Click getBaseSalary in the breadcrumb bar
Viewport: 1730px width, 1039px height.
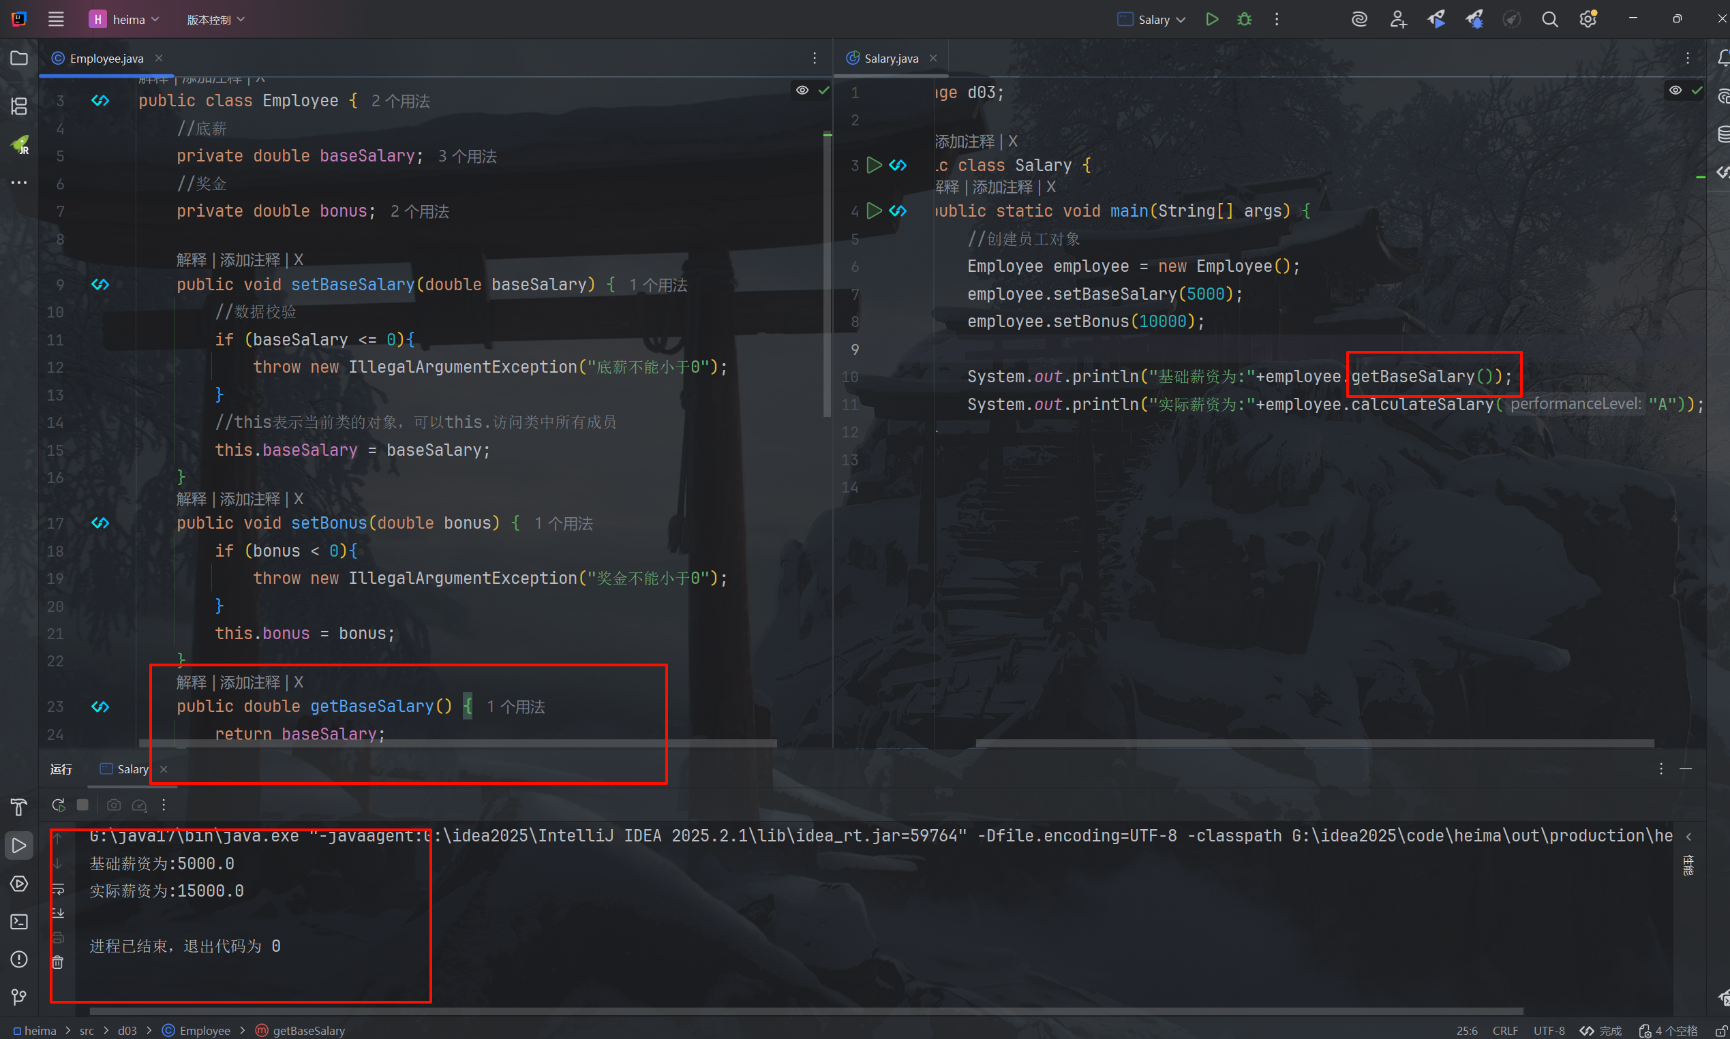[x=308, y=1031]
